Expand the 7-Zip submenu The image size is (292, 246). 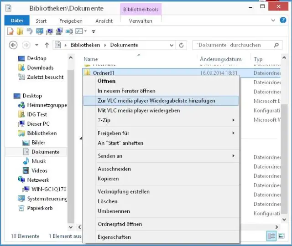click(x=233, y=120)
